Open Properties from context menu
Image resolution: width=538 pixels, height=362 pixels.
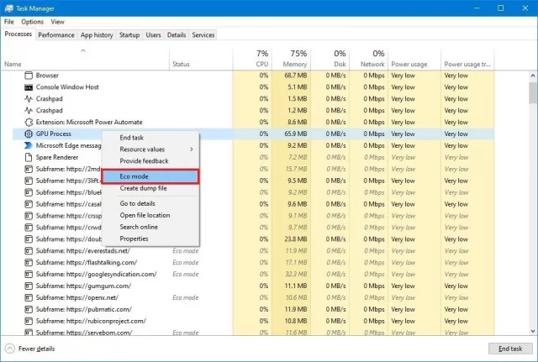click(x=150, y=239)
